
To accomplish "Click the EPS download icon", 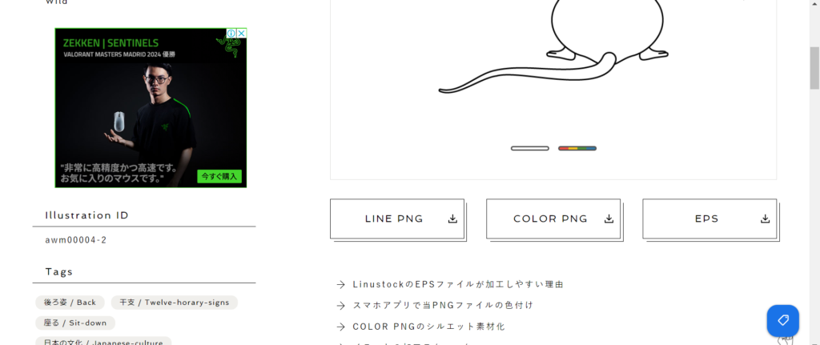I will [x=765, y=219].
